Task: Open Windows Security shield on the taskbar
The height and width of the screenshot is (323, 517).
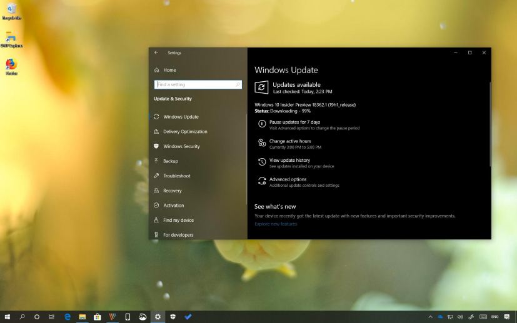Action: point(173,317)
